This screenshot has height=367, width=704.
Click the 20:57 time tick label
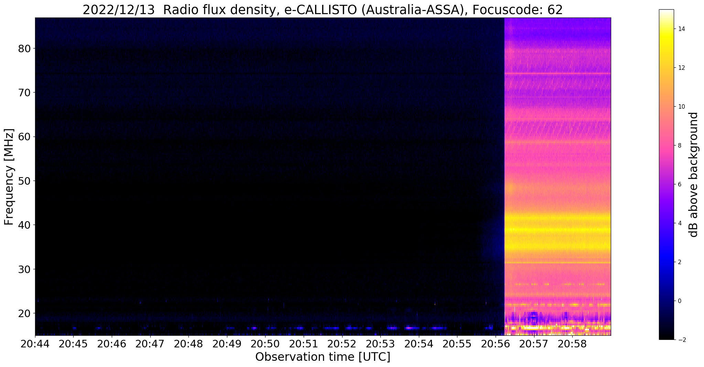click(534, 344)
